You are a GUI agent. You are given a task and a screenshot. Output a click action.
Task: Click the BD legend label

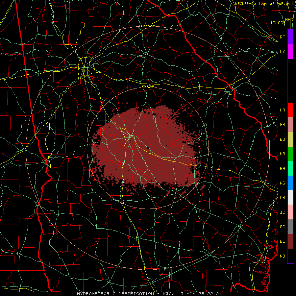[x=282, y=139]
